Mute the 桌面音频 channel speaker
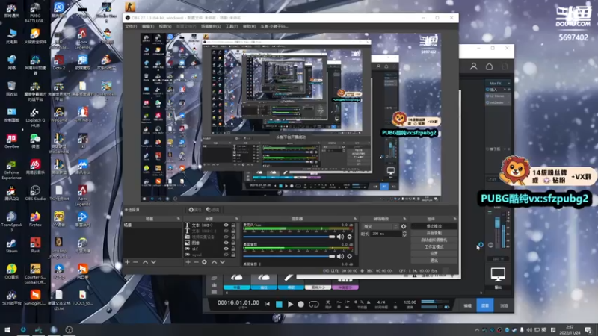Viewport: 598px width, 336px height. pyautogui.click(x=340, y=256)
